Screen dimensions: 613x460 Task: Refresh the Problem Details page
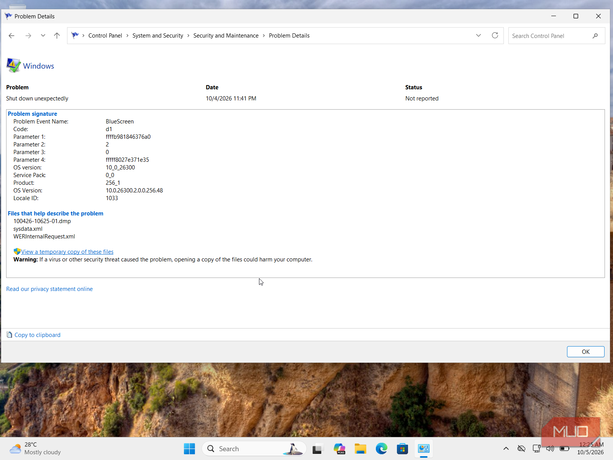[x=495, y=35]
